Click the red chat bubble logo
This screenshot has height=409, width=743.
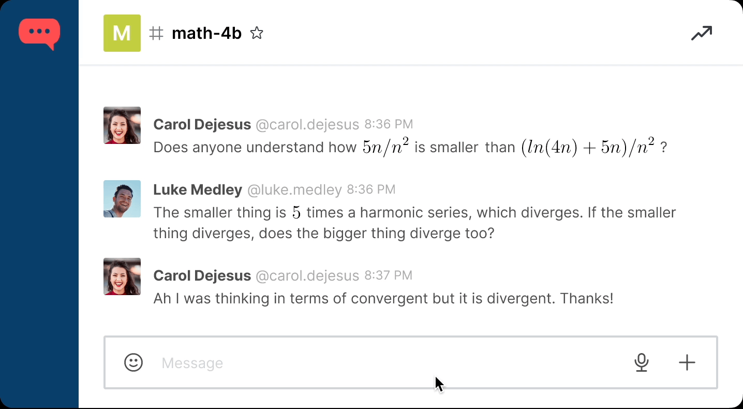[x=39, y=33]
